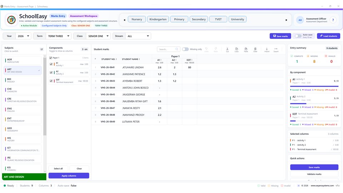Click the Validate marks button

314,174
